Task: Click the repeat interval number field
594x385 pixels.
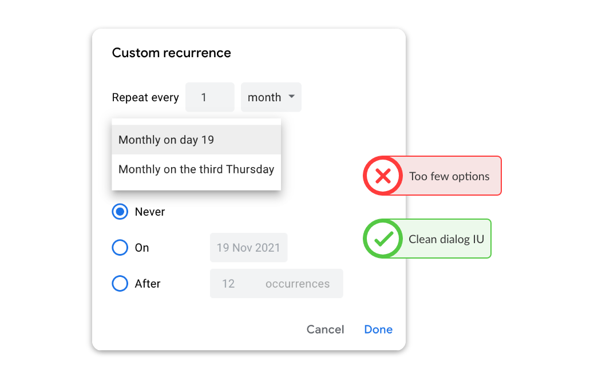Action: pyautogui.click(x=210, y=97)
